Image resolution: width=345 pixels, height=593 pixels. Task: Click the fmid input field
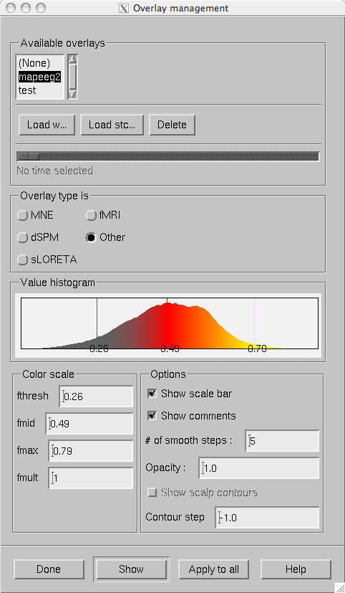pos(89,424)
